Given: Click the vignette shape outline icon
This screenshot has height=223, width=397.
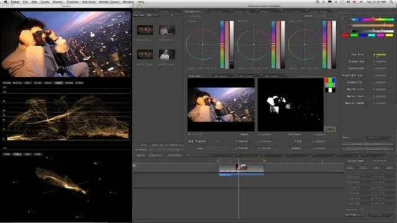Looking at the screenshot, I should 330,129.
